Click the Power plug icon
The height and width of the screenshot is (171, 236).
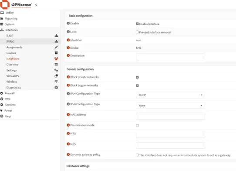pyautogui.click(x=1, y=110)
